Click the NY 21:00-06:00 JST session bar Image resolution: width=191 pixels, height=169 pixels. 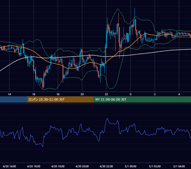[142, 99]
